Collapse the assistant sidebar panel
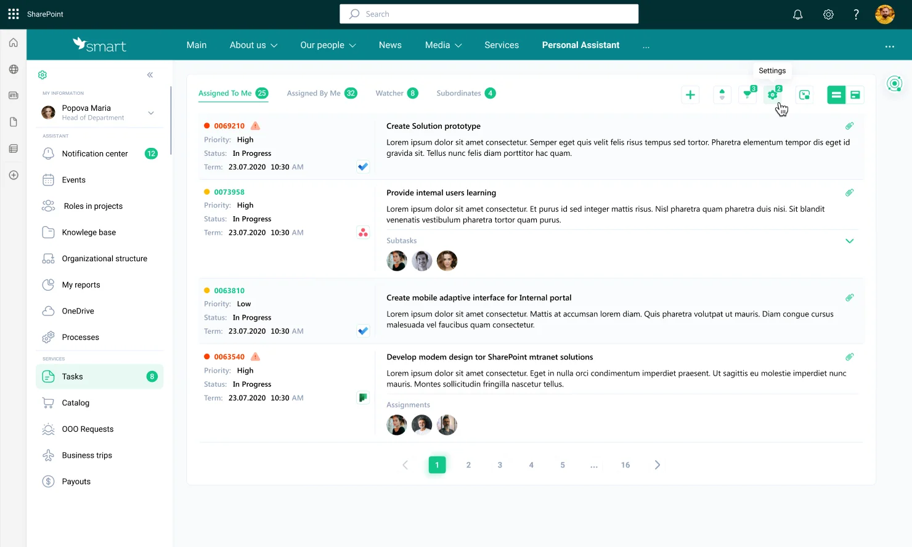The width and height of the screenshot is (912, 547). click(x=150, y=75)
